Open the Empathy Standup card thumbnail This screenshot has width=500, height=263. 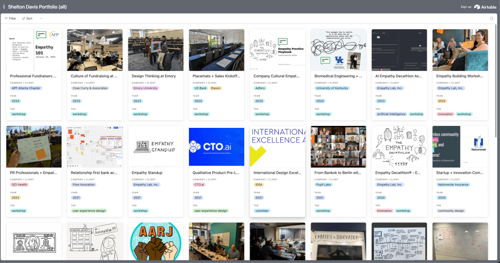tap(155, 146)
